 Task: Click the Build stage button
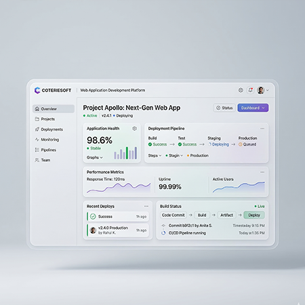pos(202,215)
